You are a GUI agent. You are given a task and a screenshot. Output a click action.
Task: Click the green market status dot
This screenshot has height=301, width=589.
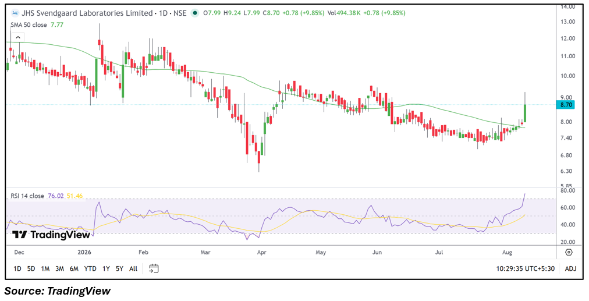tap(194, 13)
